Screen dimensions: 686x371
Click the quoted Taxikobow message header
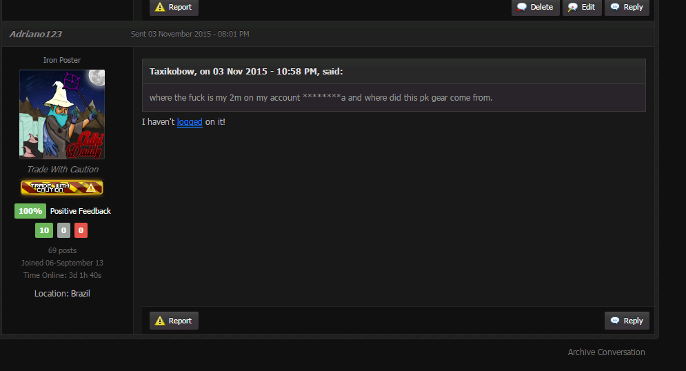pos(246,71)
